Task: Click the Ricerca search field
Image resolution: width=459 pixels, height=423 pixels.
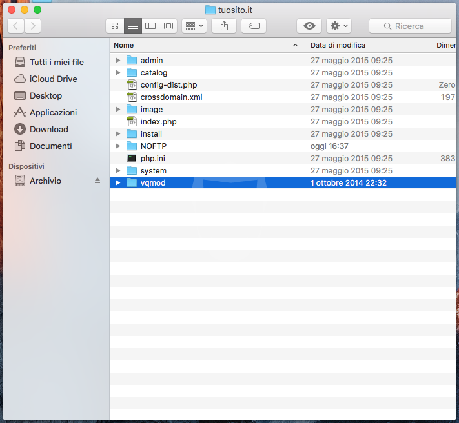Action: 410,26
